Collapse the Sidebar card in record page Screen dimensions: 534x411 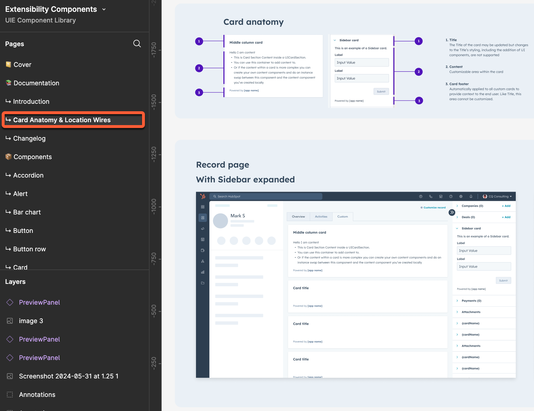point(457,228)
